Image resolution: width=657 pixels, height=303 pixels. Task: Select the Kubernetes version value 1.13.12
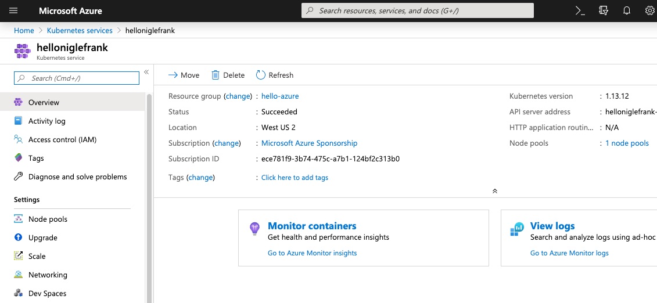tap(617, 96)
